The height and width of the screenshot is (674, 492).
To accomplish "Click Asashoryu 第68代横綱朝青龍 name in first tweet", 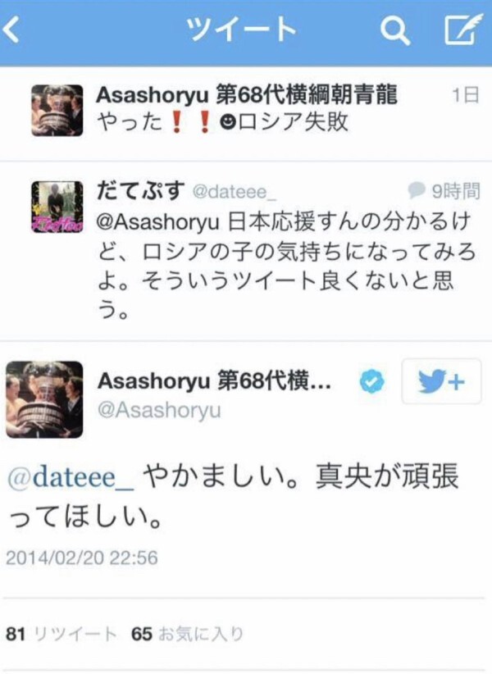I will point(247,95).
